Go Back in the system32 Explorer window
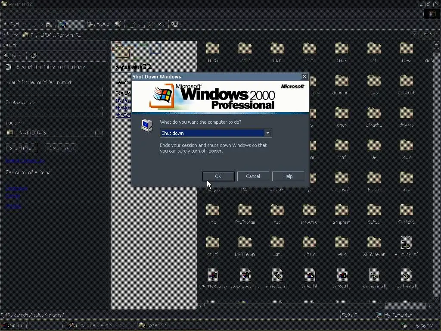 tap(12, 24)
